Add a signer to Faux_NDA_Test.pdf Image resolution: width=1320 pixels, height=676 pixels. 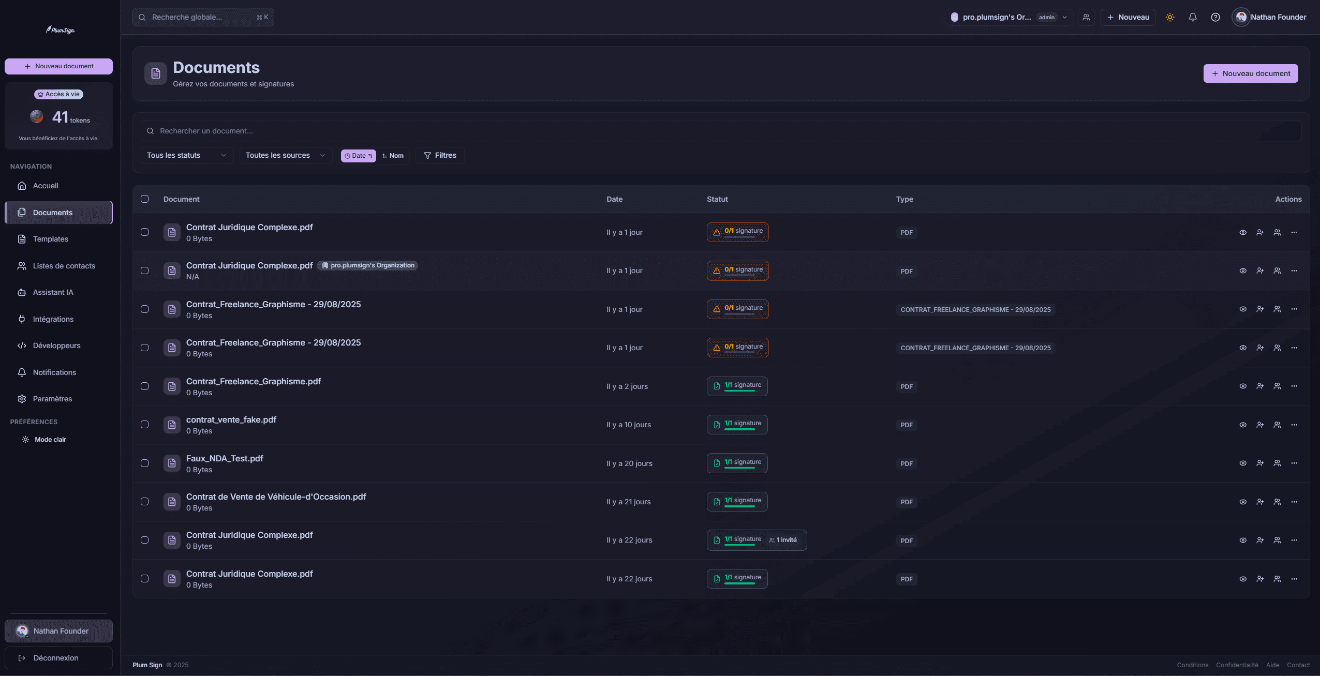pyautogui.click(x=1260, y=463)
